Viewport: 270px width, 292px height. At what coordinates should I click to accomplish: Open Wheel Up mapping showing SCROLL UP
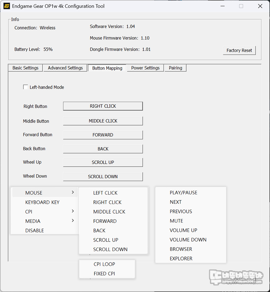coord(103,162)
